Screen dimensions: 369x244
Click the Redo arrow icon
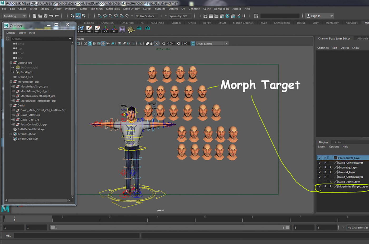click(57, 16)
